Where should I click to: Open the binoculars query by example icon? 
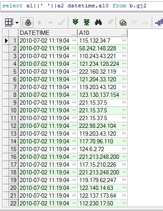click(x=98, y=22)
